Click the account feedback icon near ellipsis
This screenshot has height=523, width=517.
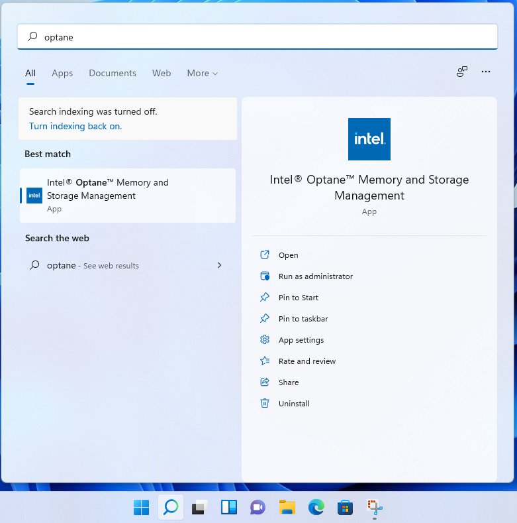pyautogui.click(x=462, y=72)
